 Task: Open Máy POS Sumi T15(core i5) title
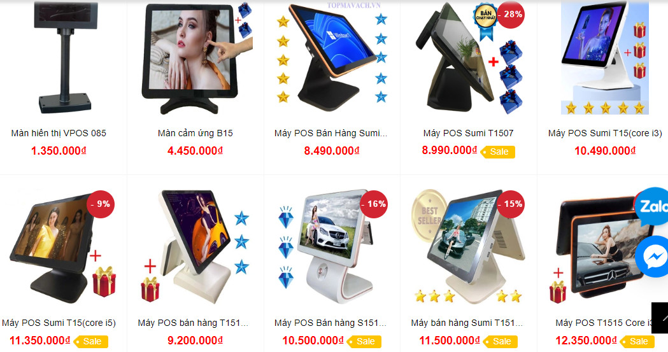point(59,323)
